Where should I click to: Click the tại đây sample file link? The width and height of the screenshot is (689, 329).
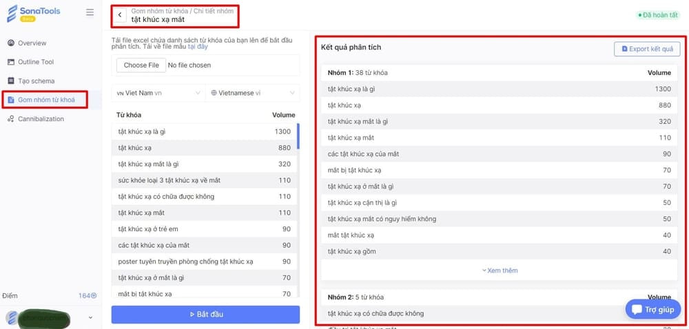pyautogui.click(x=198, y=46)
